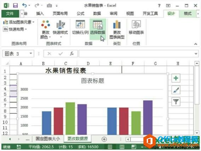Click the Name Box showing 图表 3
201x151 pixels.
[16, 54]
